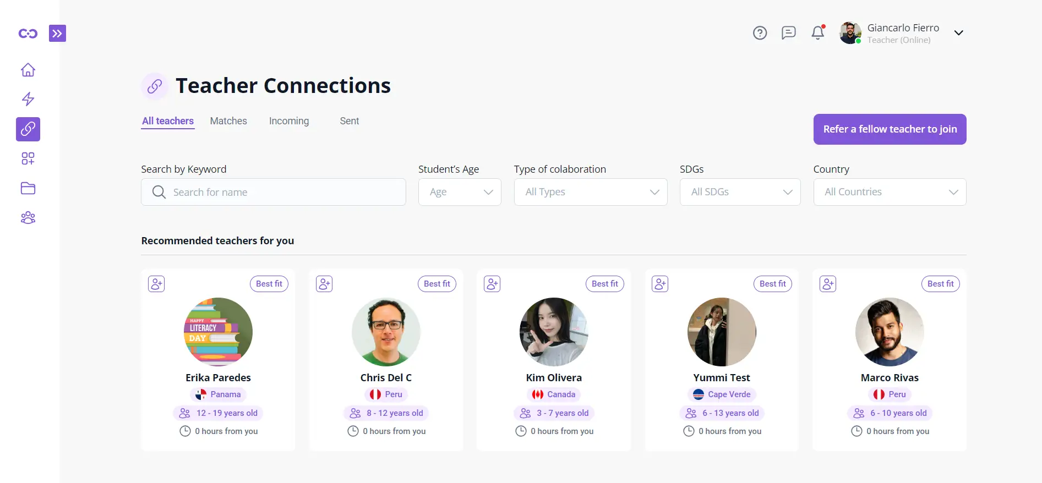Open the notifications bell icon
The height and width of the screenshot is (483, 1042).
(818, 33)
